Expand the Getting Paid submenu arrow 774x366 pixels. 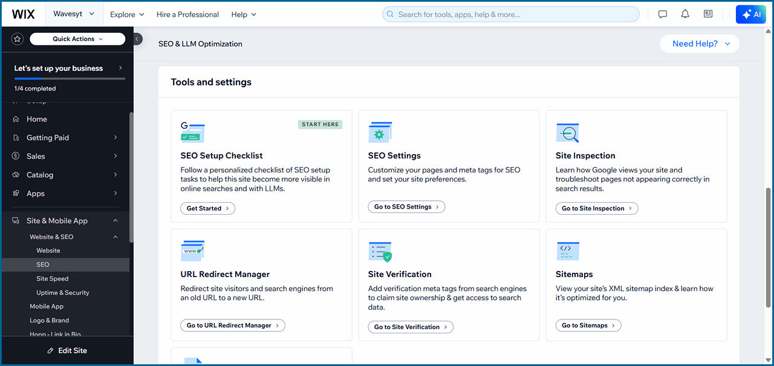115,138
